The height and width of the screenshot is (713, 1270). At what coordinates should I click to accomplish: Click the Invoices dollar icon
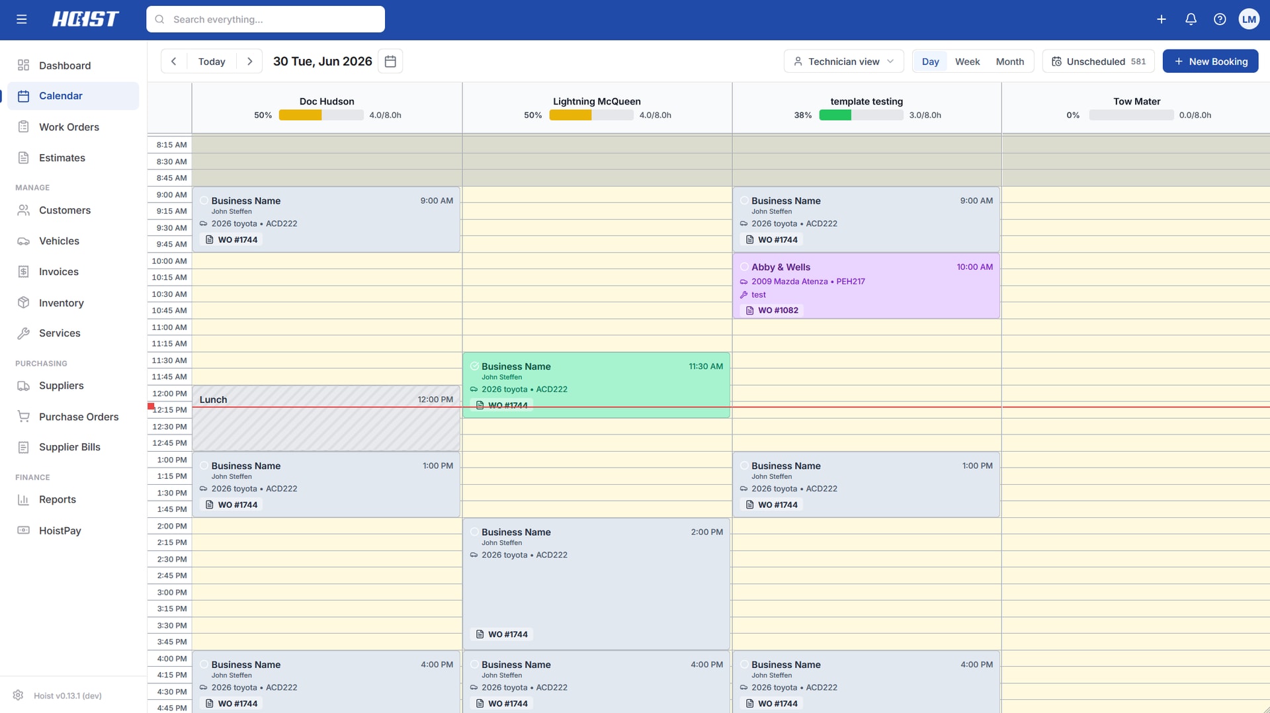pyautogui.click(x=23, y=271)
